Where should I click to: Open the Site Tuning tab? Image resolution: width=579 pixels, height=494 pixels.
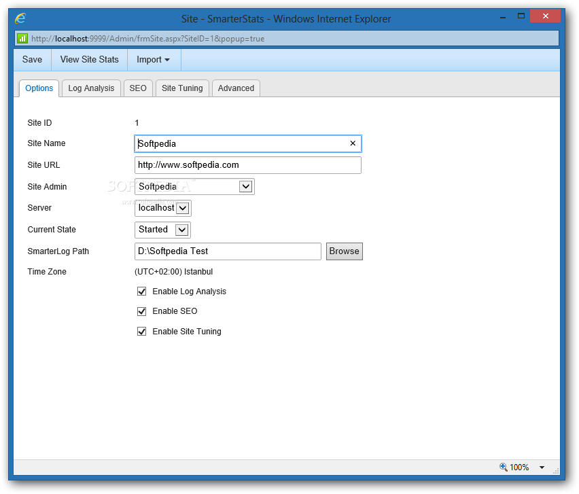click(x=182, y=88)
